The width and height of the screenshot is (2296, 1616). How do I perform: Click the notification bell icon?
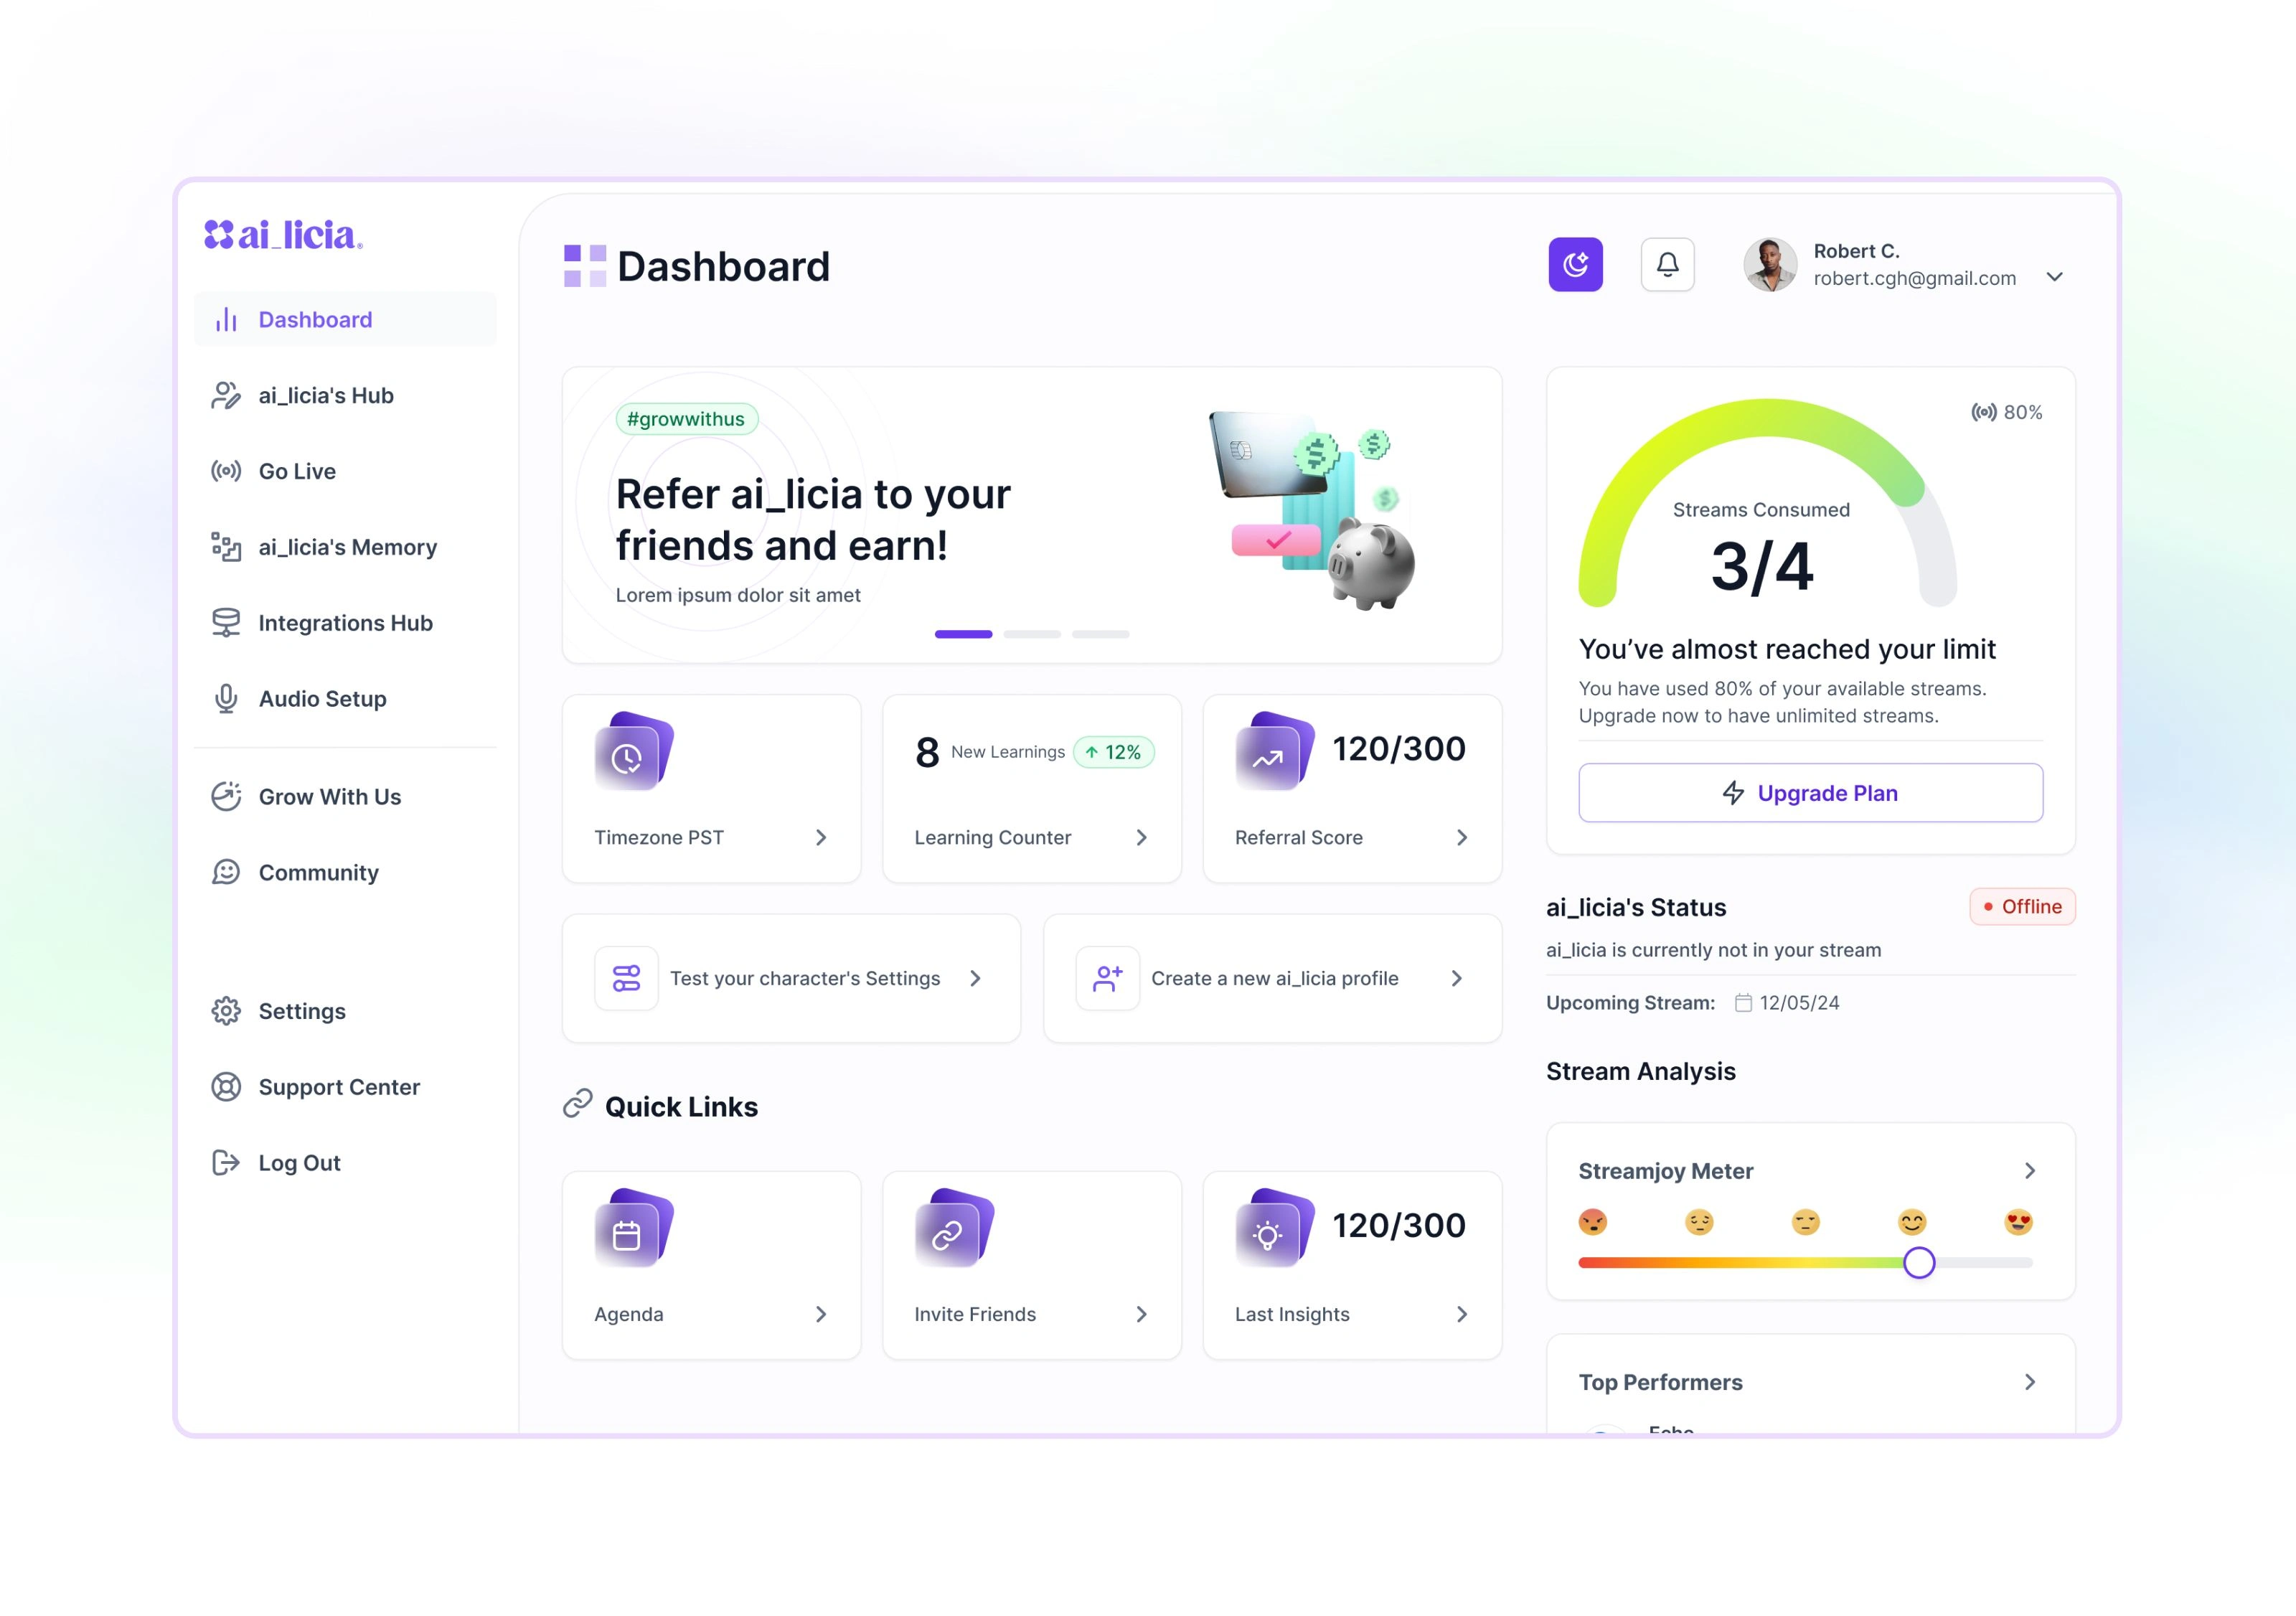1668,264
